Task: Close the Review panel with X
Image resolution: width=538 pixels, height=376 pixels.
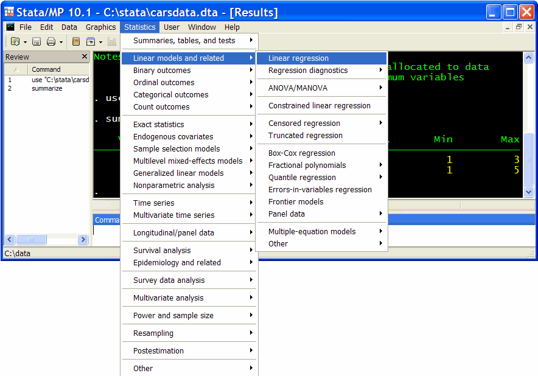Action: coord(85,57)
